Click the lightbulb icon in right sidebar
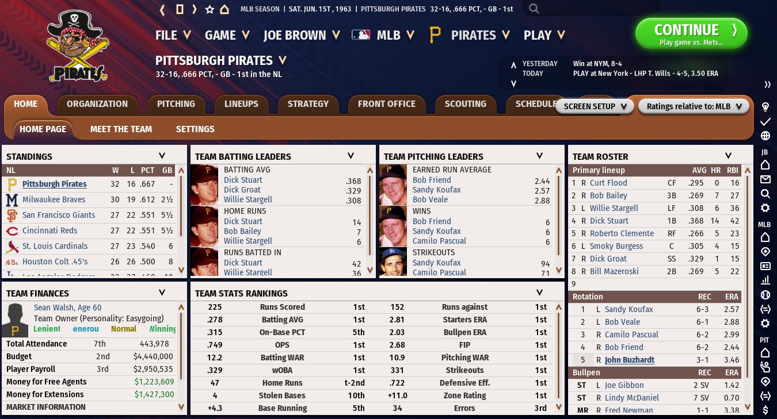Viewport: 777px width, 419px height. click(x=765, y=107)
